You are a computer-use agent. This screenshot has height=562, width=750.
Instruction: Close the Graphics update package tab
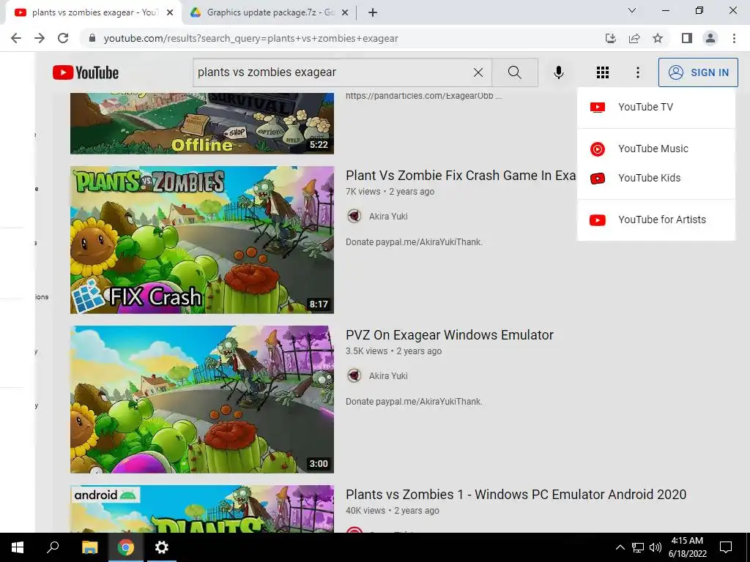pyautogui.click(x=344, y=13)
